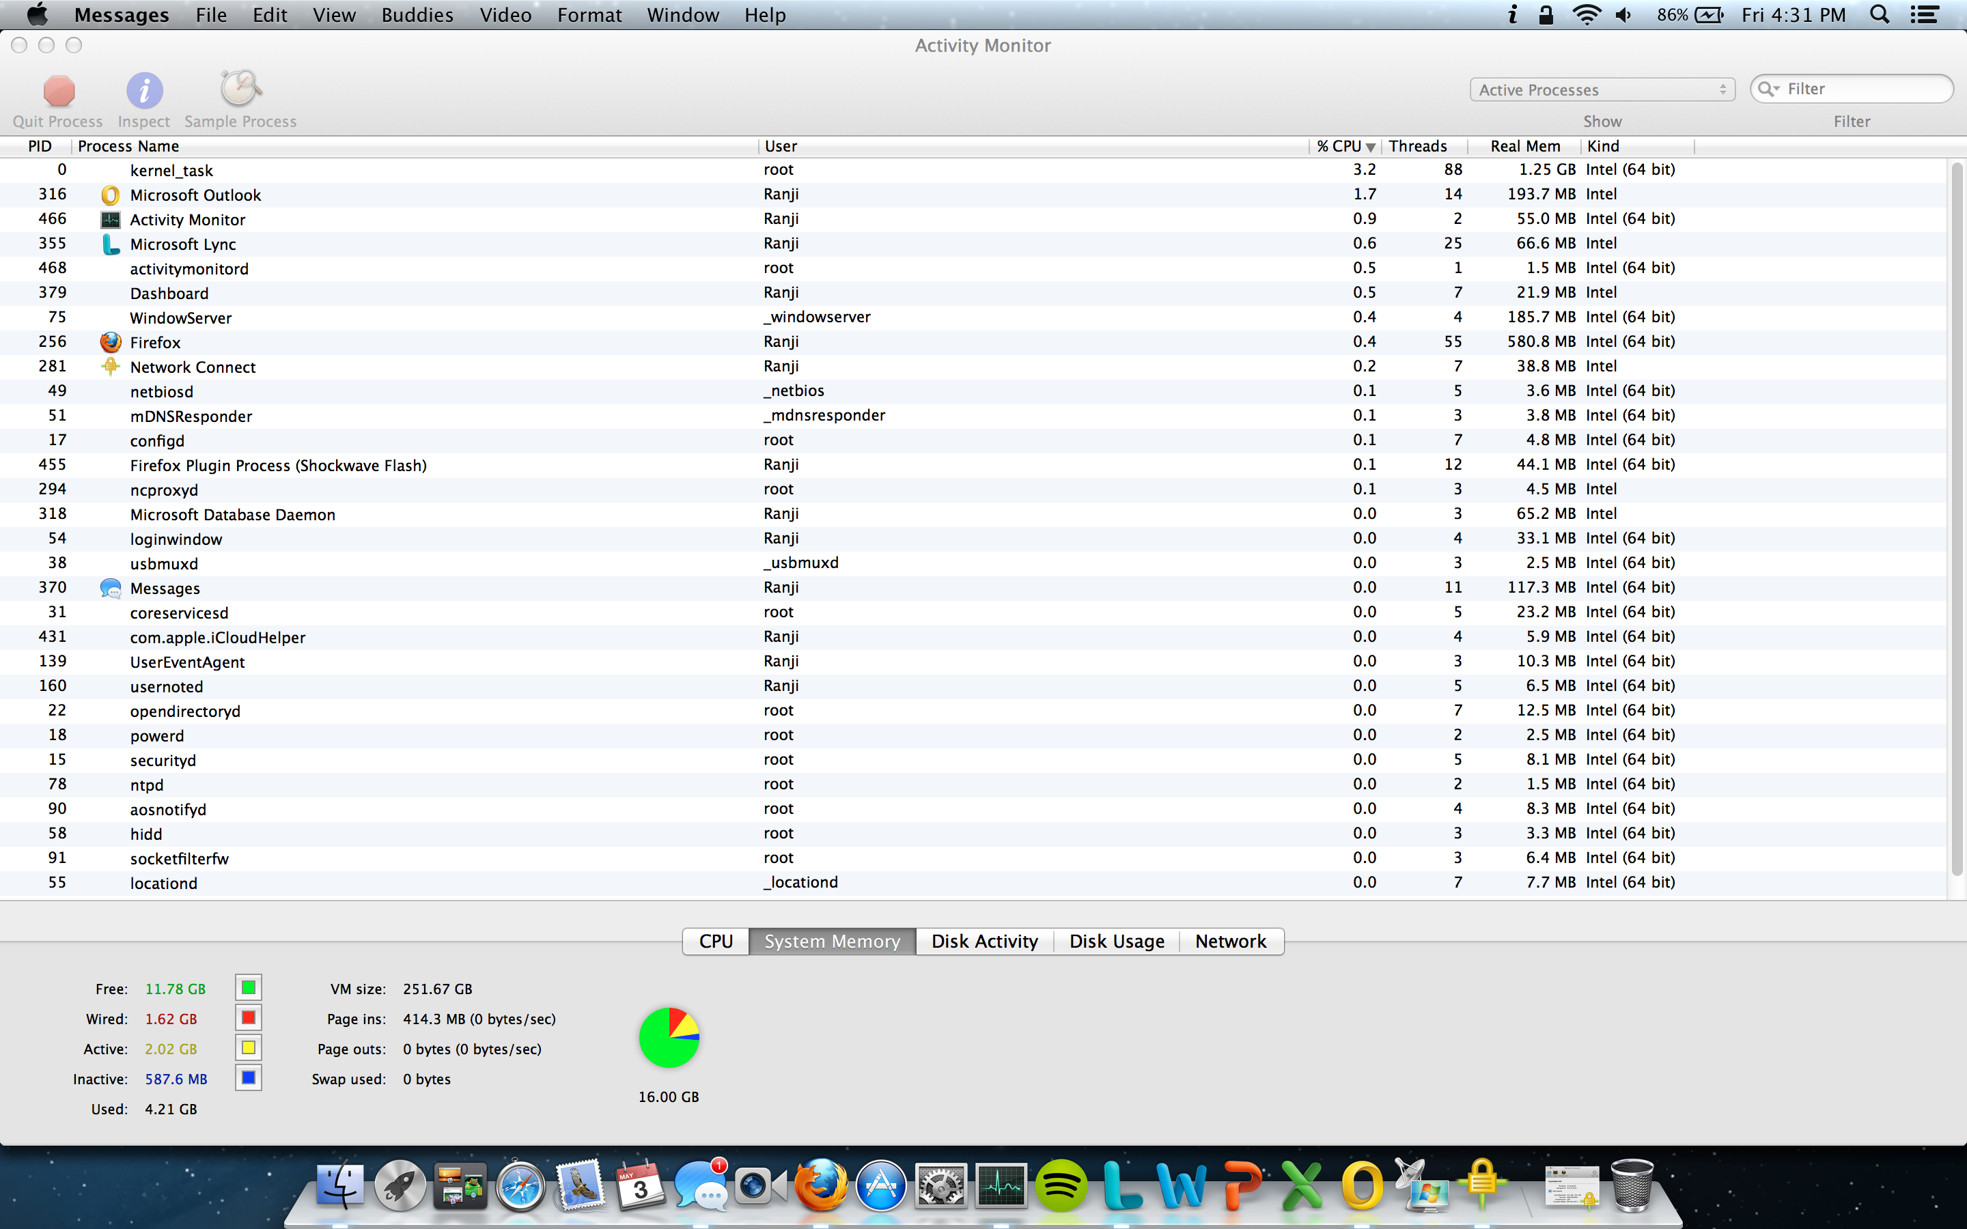1967x1229 pixels.
Task: Click the Sample Process magnifier icon
Action: pyautogui.click(x=240, y=89)
